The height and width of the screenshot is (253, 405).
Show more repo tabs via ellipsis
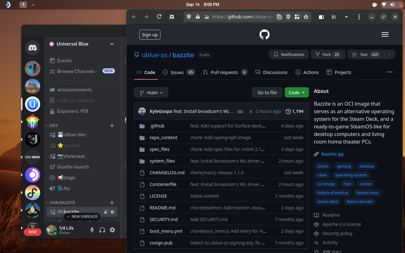(390, 72)
